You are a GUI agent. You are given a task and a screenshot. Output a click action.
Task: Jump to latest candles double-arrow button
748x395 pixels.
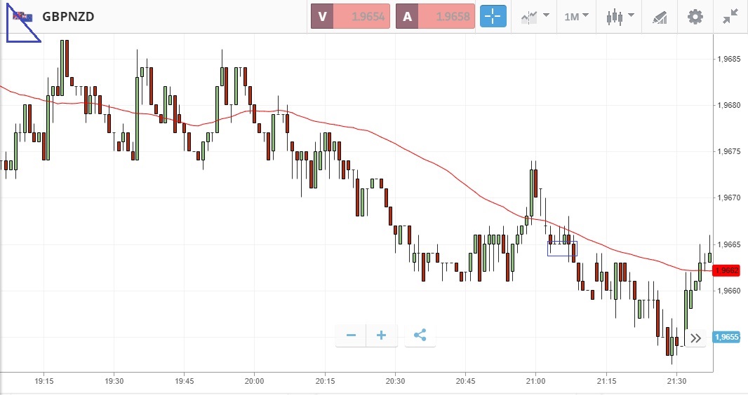[695, 338]
